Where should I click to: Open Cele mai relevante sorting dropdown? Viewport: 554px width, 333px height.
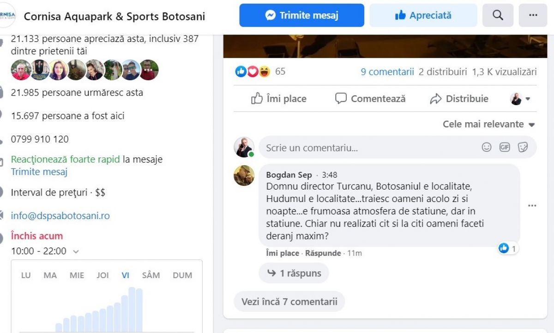(488, 124)
